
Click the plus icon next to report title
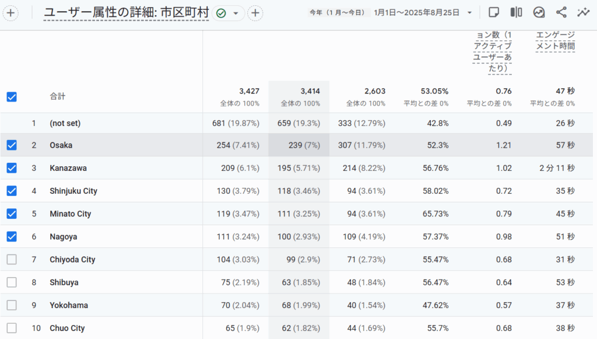[255, 13]
